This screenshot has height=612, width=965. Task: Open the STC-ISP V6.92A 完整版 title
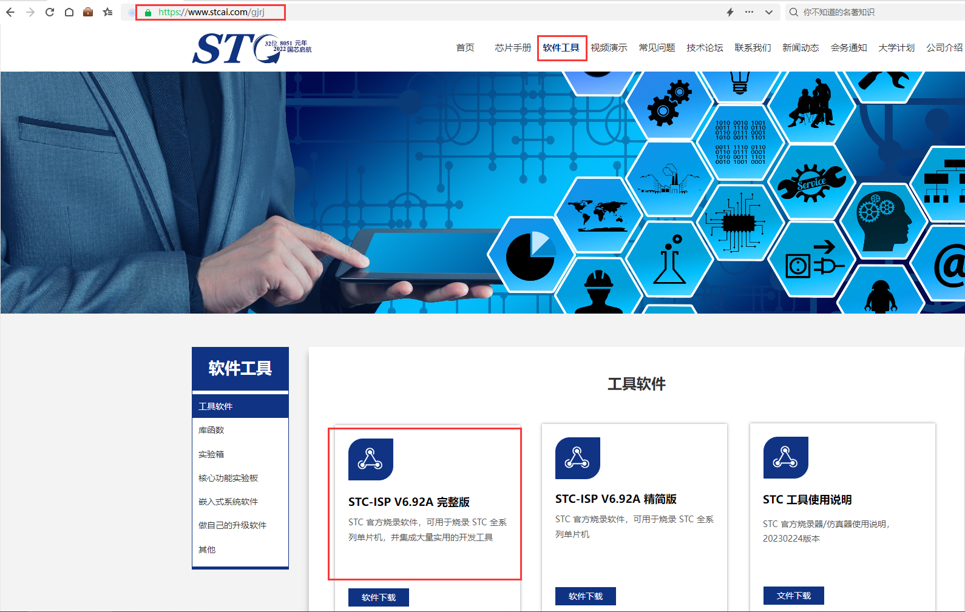409,502
